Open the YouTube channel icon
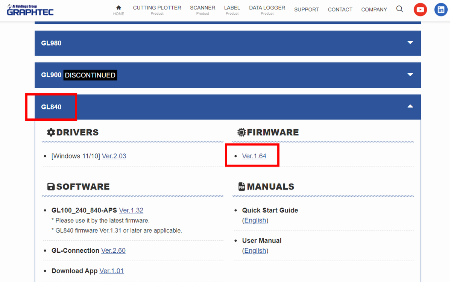451x282 pixels. click(420, 9)
